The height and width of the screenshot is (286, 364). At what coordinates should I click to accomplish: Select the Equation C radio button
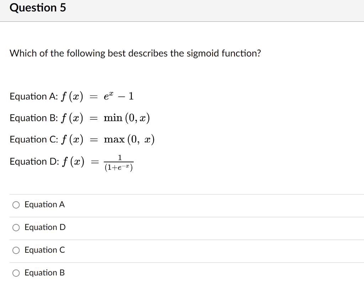pyautogui.click(x=16, y=250)
